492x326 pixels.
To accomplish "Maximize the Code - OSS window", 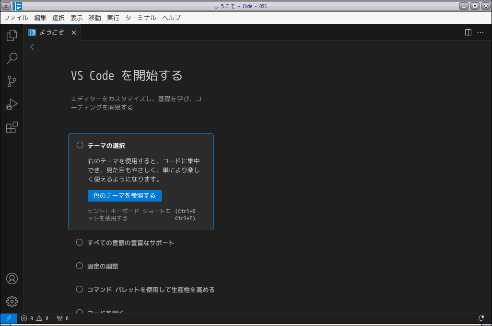I will [x=475, y=6].
